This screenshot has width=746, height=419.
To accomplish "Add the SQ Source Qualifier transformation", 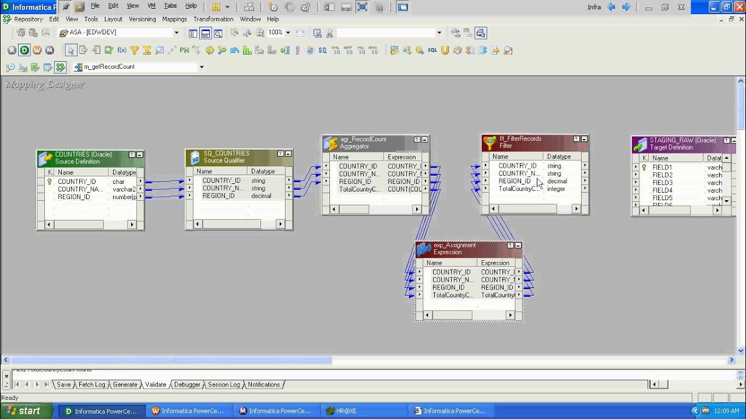I will click(x=322, y=51).
